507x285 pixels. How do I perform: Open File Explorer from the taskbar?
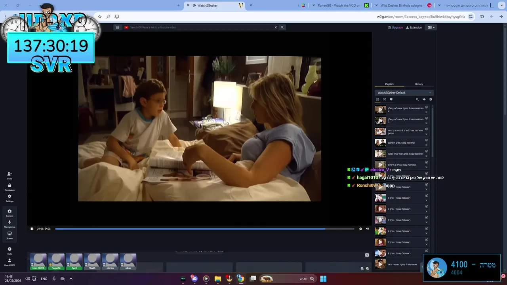click(x=217, y=279)
